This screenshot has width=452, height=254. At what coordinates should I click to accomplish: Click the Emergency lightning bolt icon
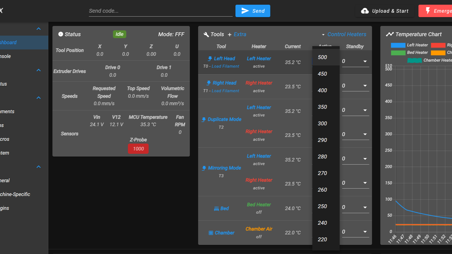(x=428, y=11)
